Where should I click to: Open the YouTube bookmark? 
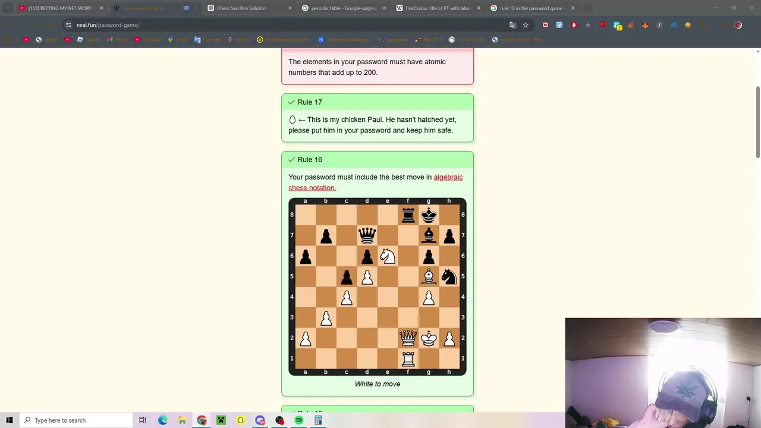147,40
